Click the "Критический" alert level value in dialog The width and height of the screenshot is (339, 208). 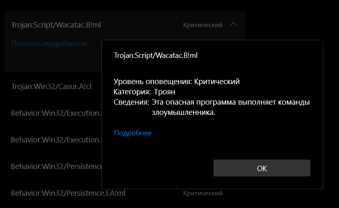click(217, 81)
